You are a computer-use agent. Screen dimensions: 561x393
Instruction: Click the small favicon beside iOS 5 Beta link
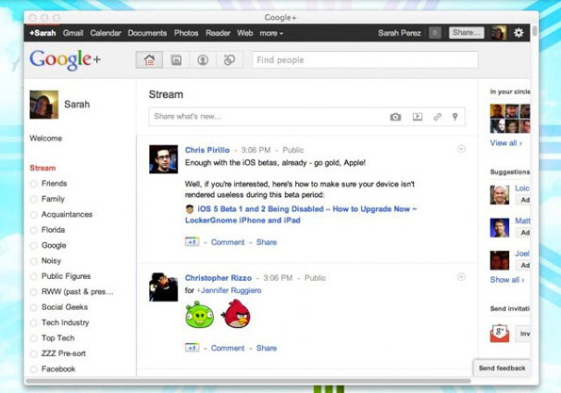190,209
